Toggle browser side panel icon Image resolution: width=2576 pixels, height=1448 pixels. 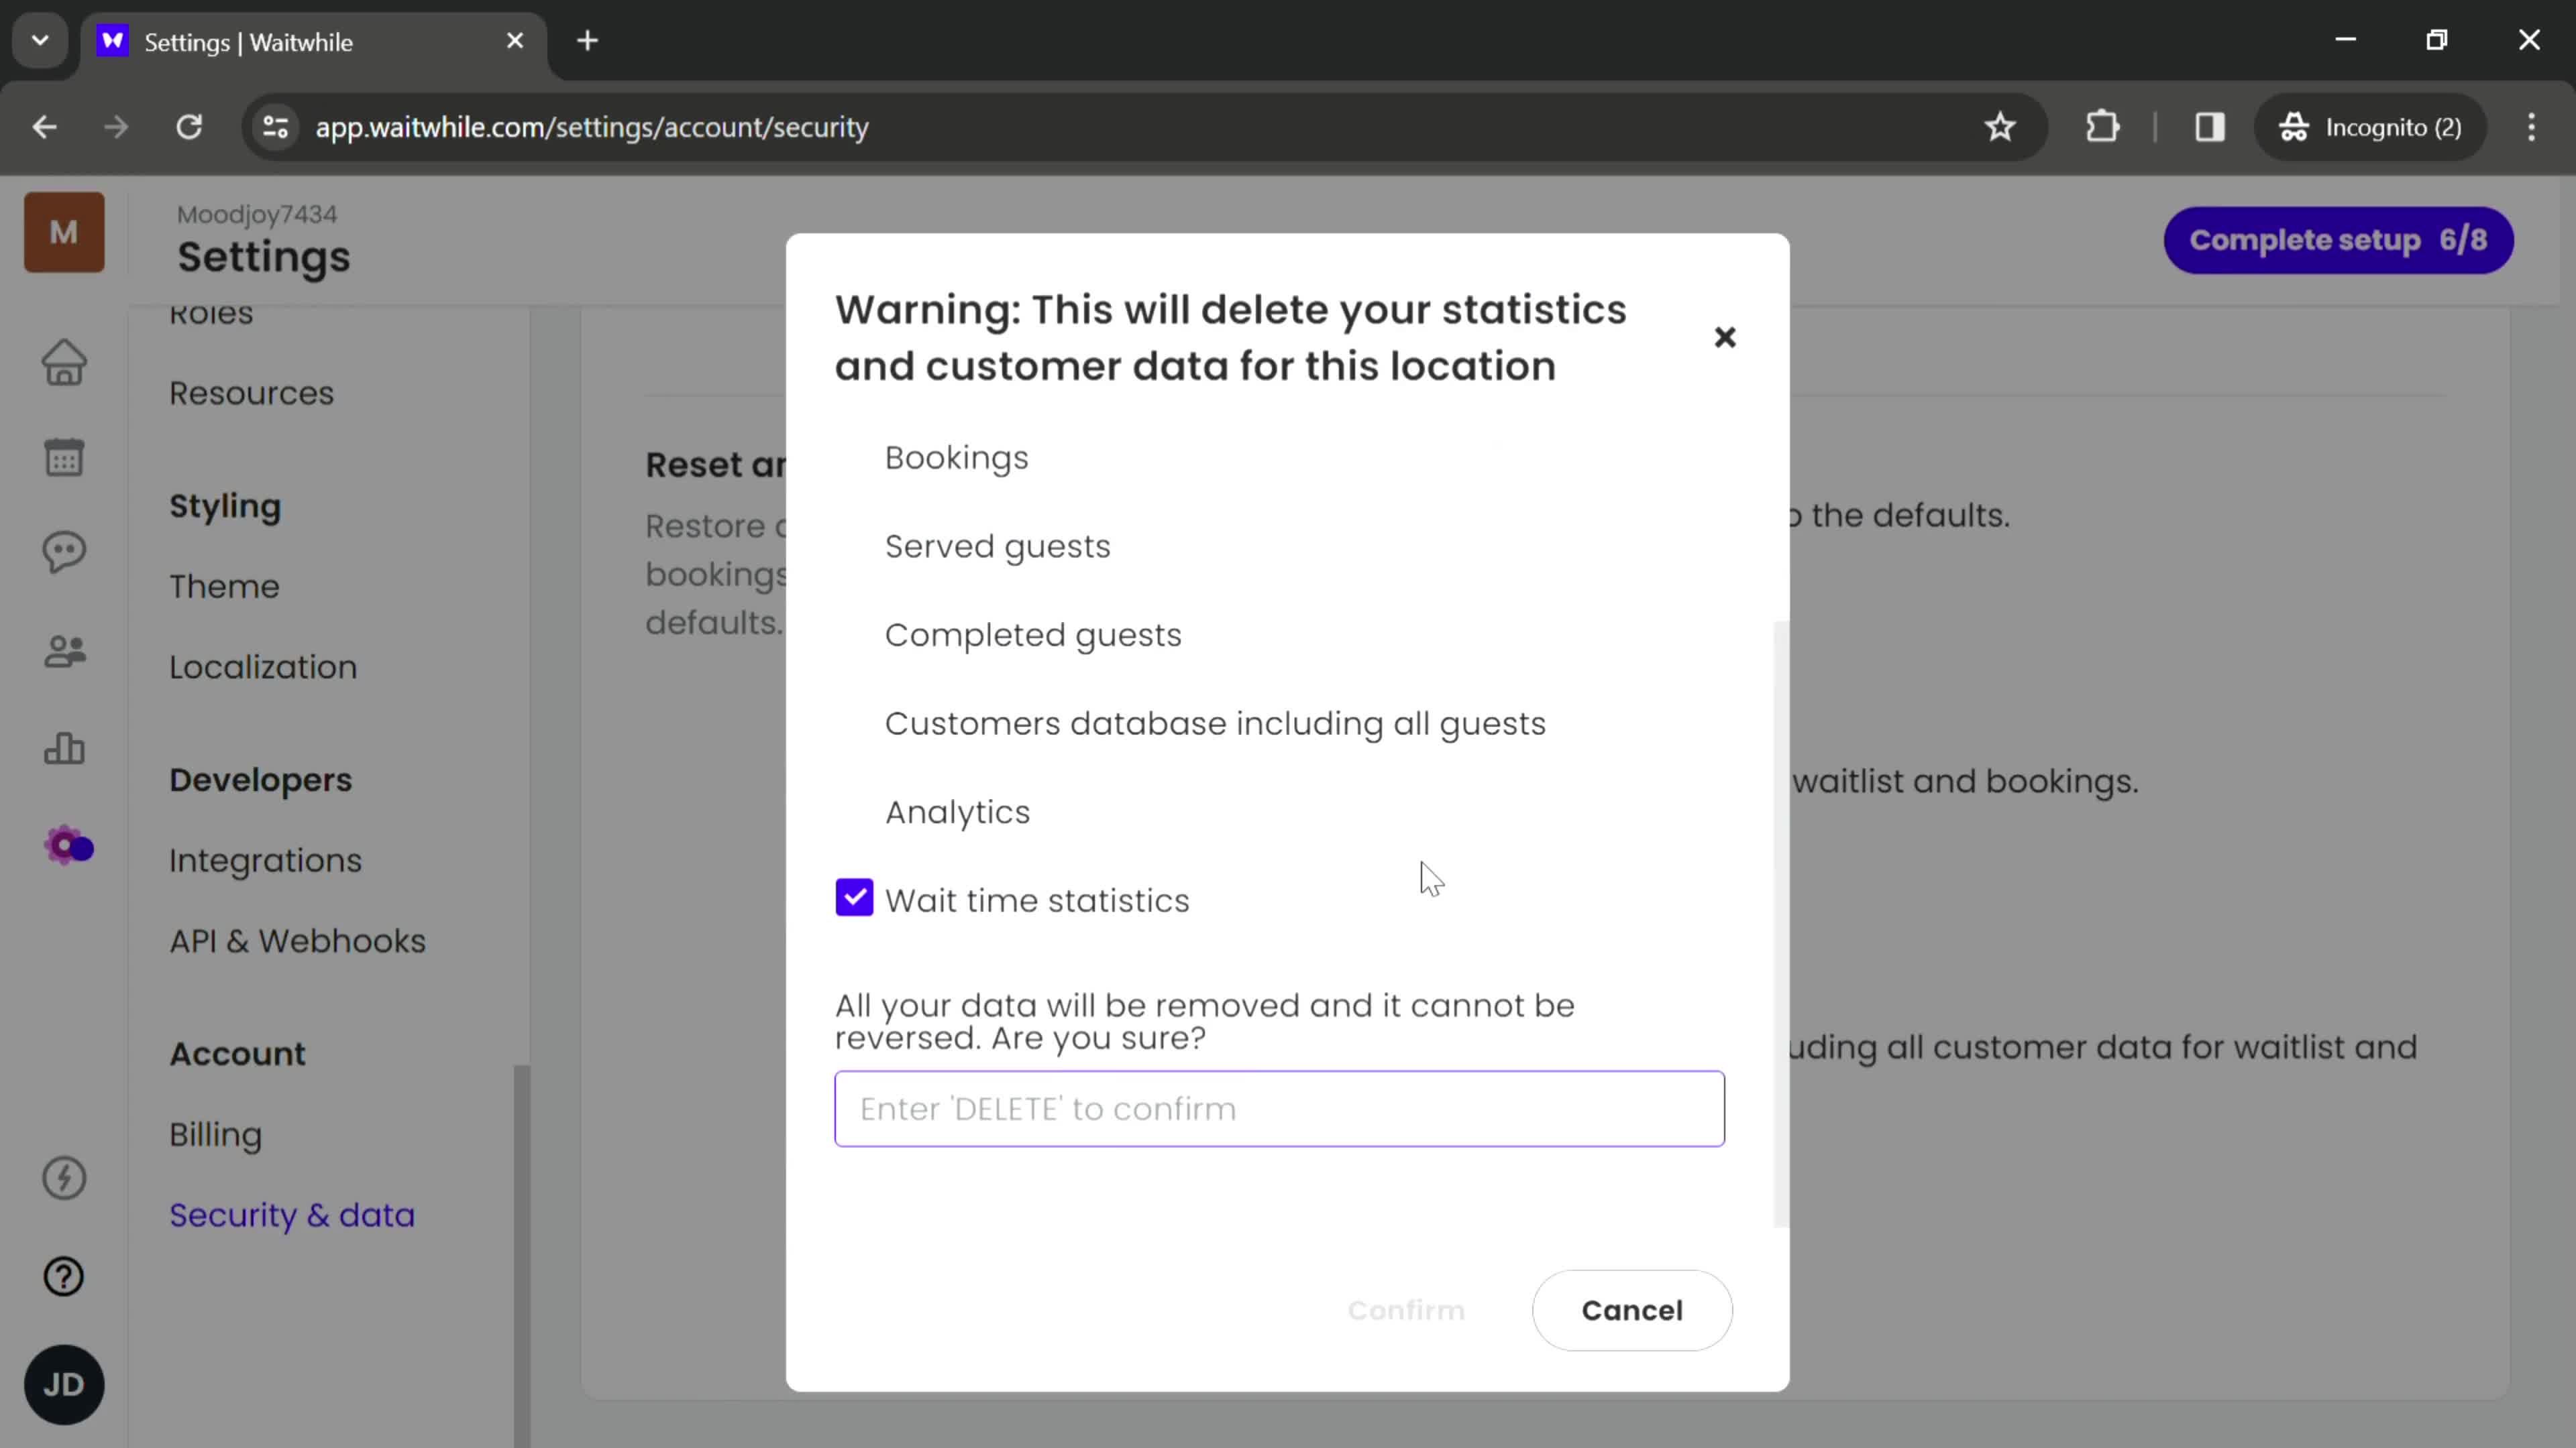point(2210,127)
